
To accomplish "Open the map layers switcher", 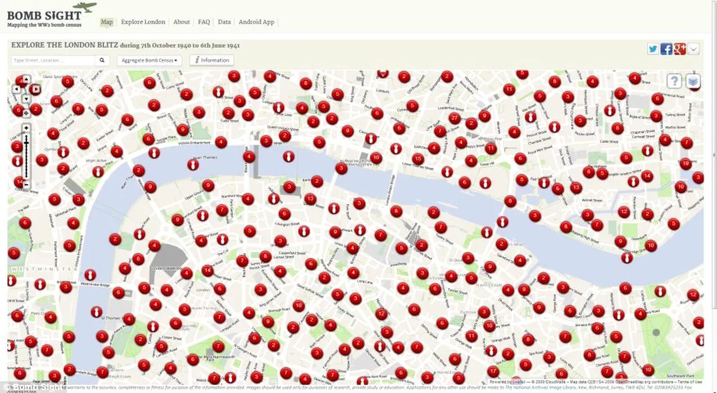I will (x=693, y=81).
